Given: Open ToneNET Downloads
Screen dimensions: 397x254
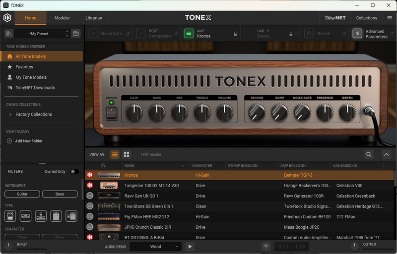Looking at the screenshot, I should tap(42, 88).
